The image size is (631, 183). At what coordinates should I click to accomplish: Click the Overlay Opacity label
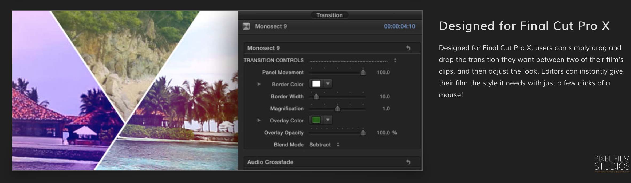[284, 133]
